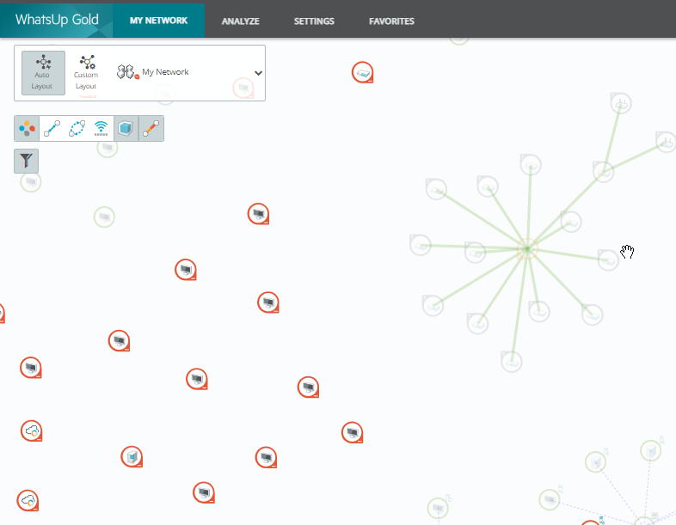The height and width of the screenshot is (525, 676).
Task: Toggle the blue cube device overlay
Action: [x=126, y=129]
